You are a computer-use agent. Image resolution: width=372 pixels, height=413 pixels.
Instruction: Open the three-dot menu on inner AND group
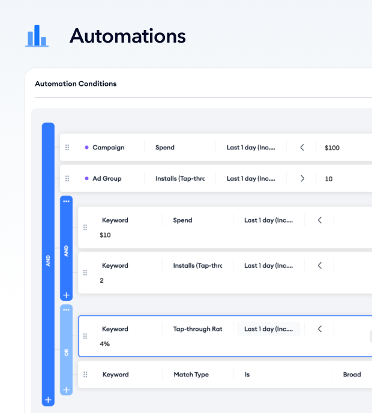[x=67, y=201]
